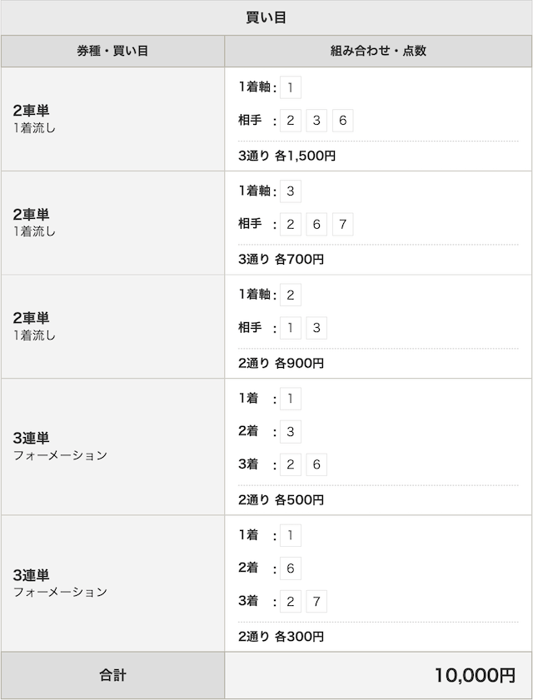This screenshot has height=700, width=533.
Task: Select number 3 in the 700円 bet's 1着軸
Action: point(291,191)
